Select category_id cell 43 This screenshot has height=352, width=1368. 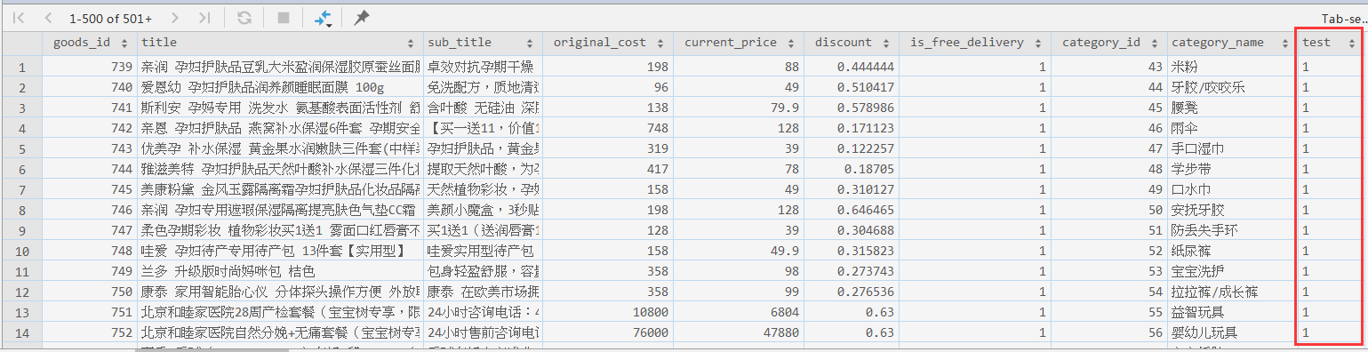click(1108, 67)
